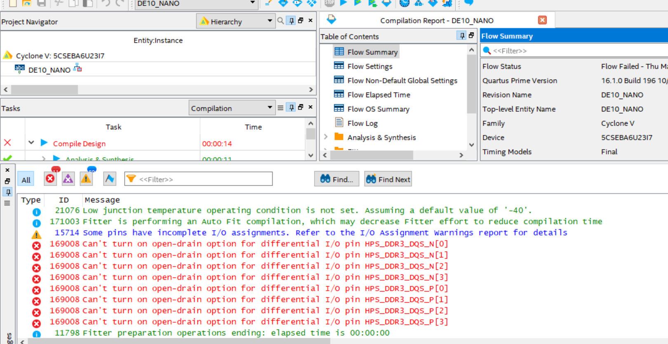Select Flow Settings report
The image size is (668, 344).
[x=370, y=66]
